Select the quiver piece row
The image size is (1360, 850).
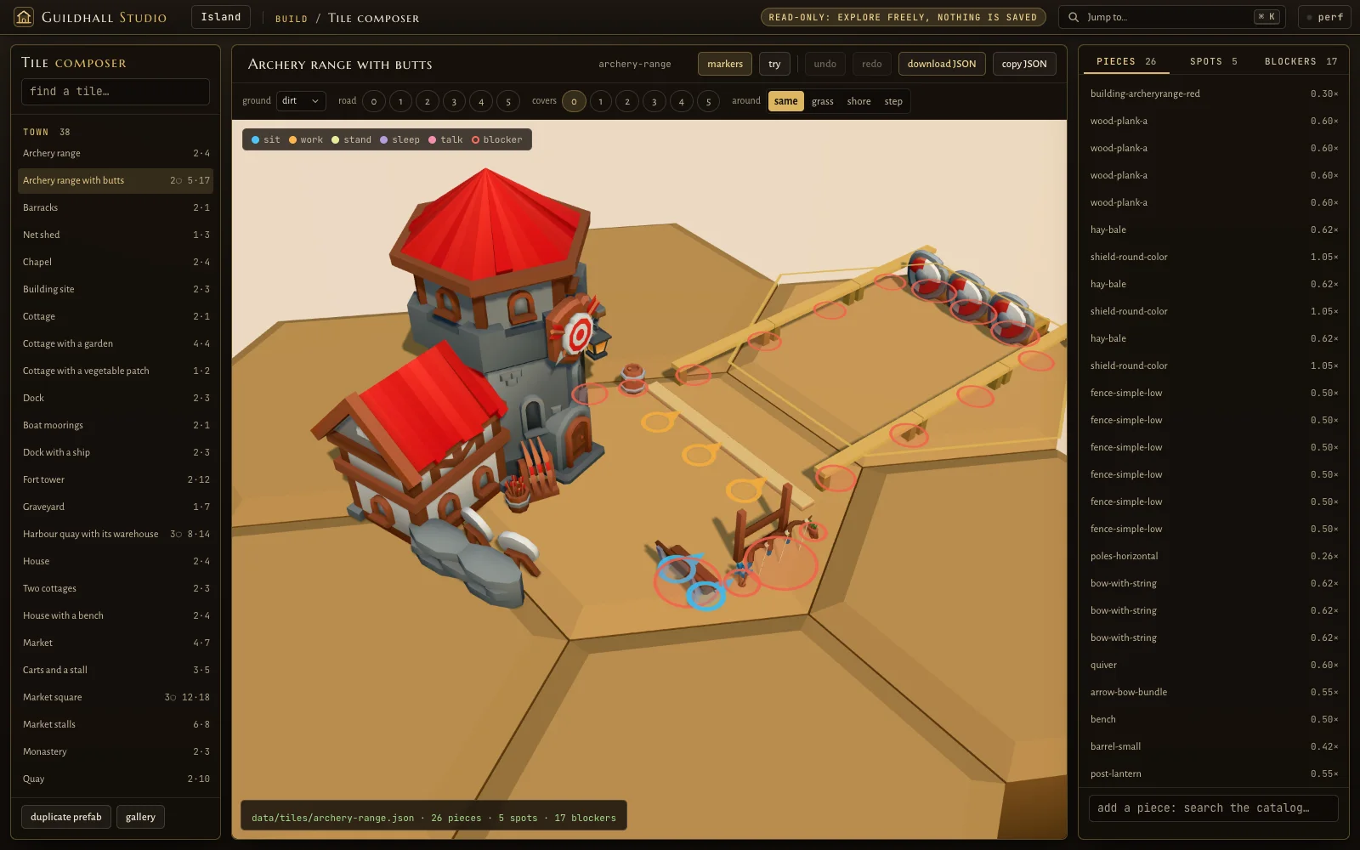tap(1214, 665)
